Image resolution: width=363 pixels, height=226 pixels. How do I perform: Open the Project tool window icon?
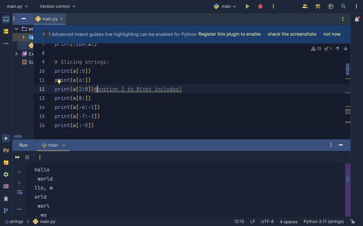click(6, 19)
